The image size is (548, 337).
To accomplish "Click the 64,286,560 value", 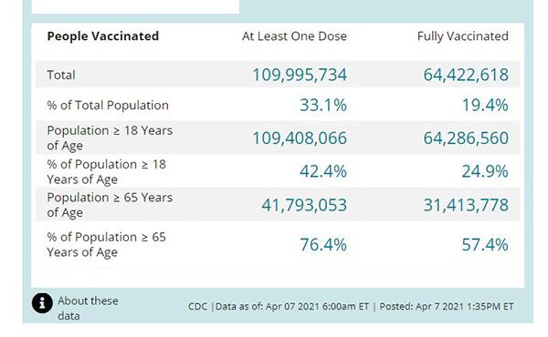I will (x=466, y=138).
